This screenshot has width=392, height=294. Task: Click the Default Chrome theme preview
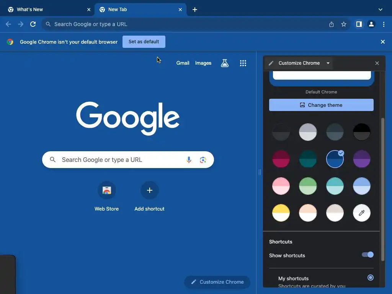pyautogui.click(x=322, y=78)
